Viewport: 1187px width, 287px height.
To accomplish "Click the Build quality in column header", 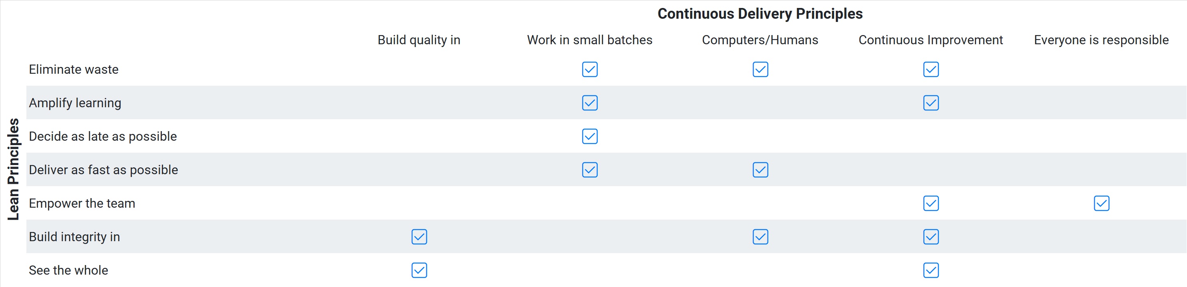I will point(419,40).
